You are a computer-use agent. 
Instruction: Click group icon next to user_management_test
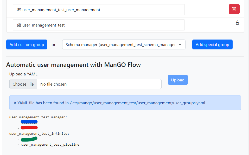[19, 25]
